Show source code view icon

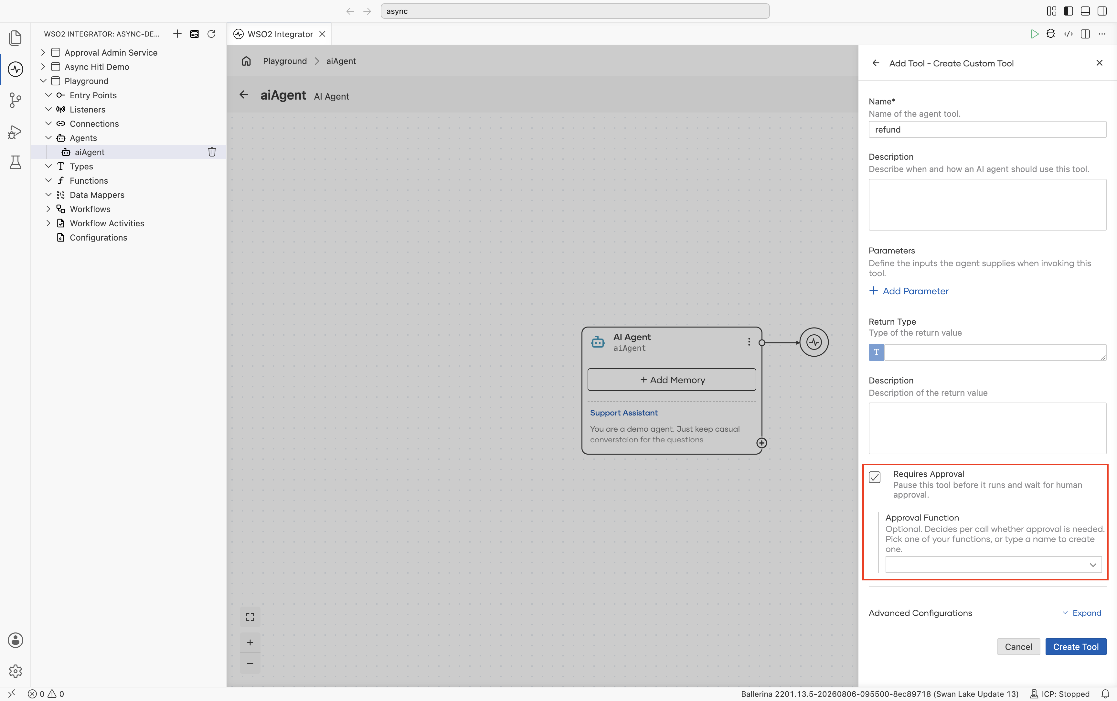coord(1068,34)
